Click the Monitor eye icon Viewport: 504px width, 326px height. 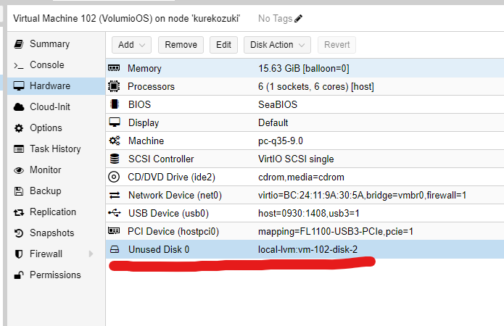[19, 170]
